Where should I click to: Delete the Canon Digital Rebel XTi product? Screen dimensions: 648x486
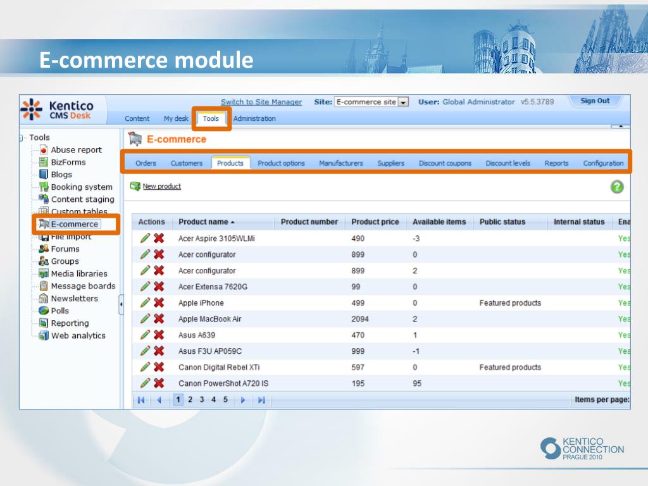(159, 367)
